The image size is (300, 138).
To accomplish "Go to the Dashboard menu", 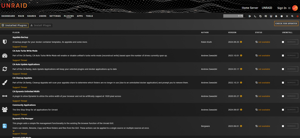I will 8,16.
